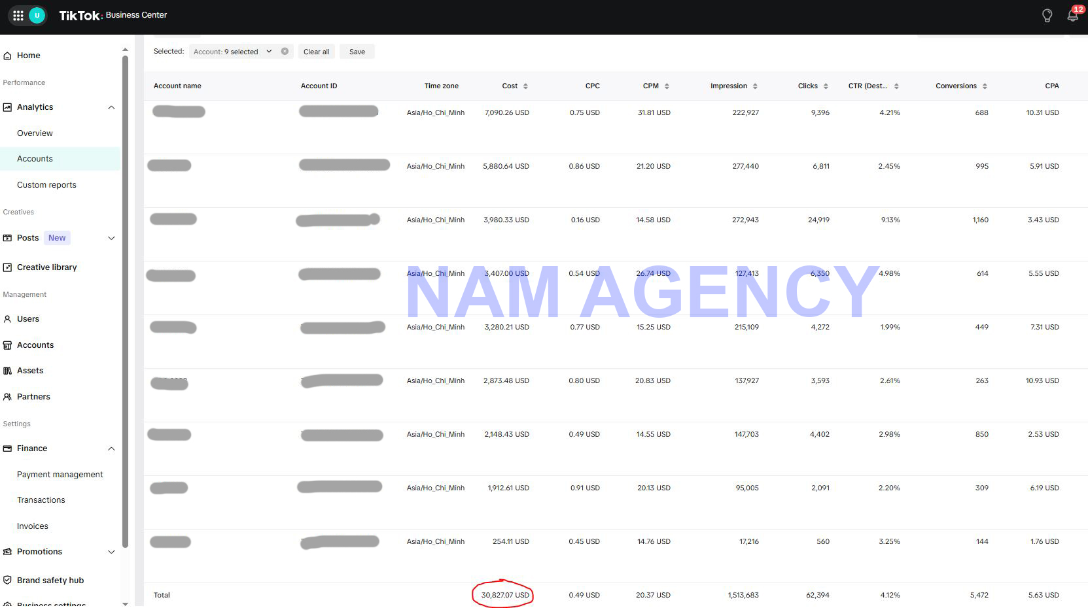
Task: Click the TikTok Business Center logo
Action: point(113,15)
